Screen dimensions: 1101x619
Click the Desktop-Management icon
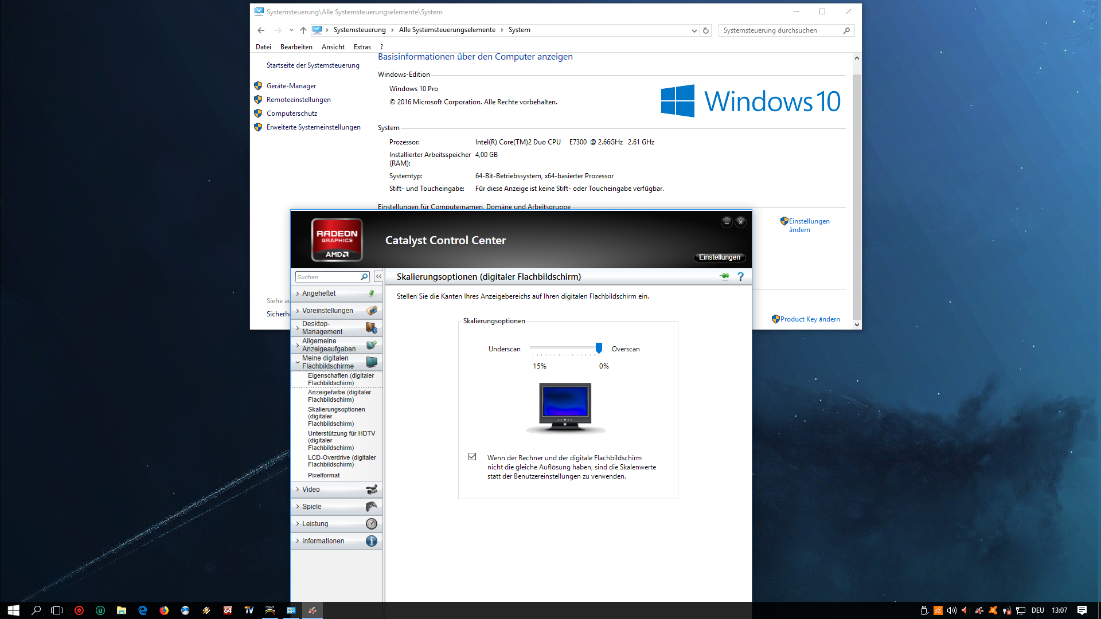point(372,328)
